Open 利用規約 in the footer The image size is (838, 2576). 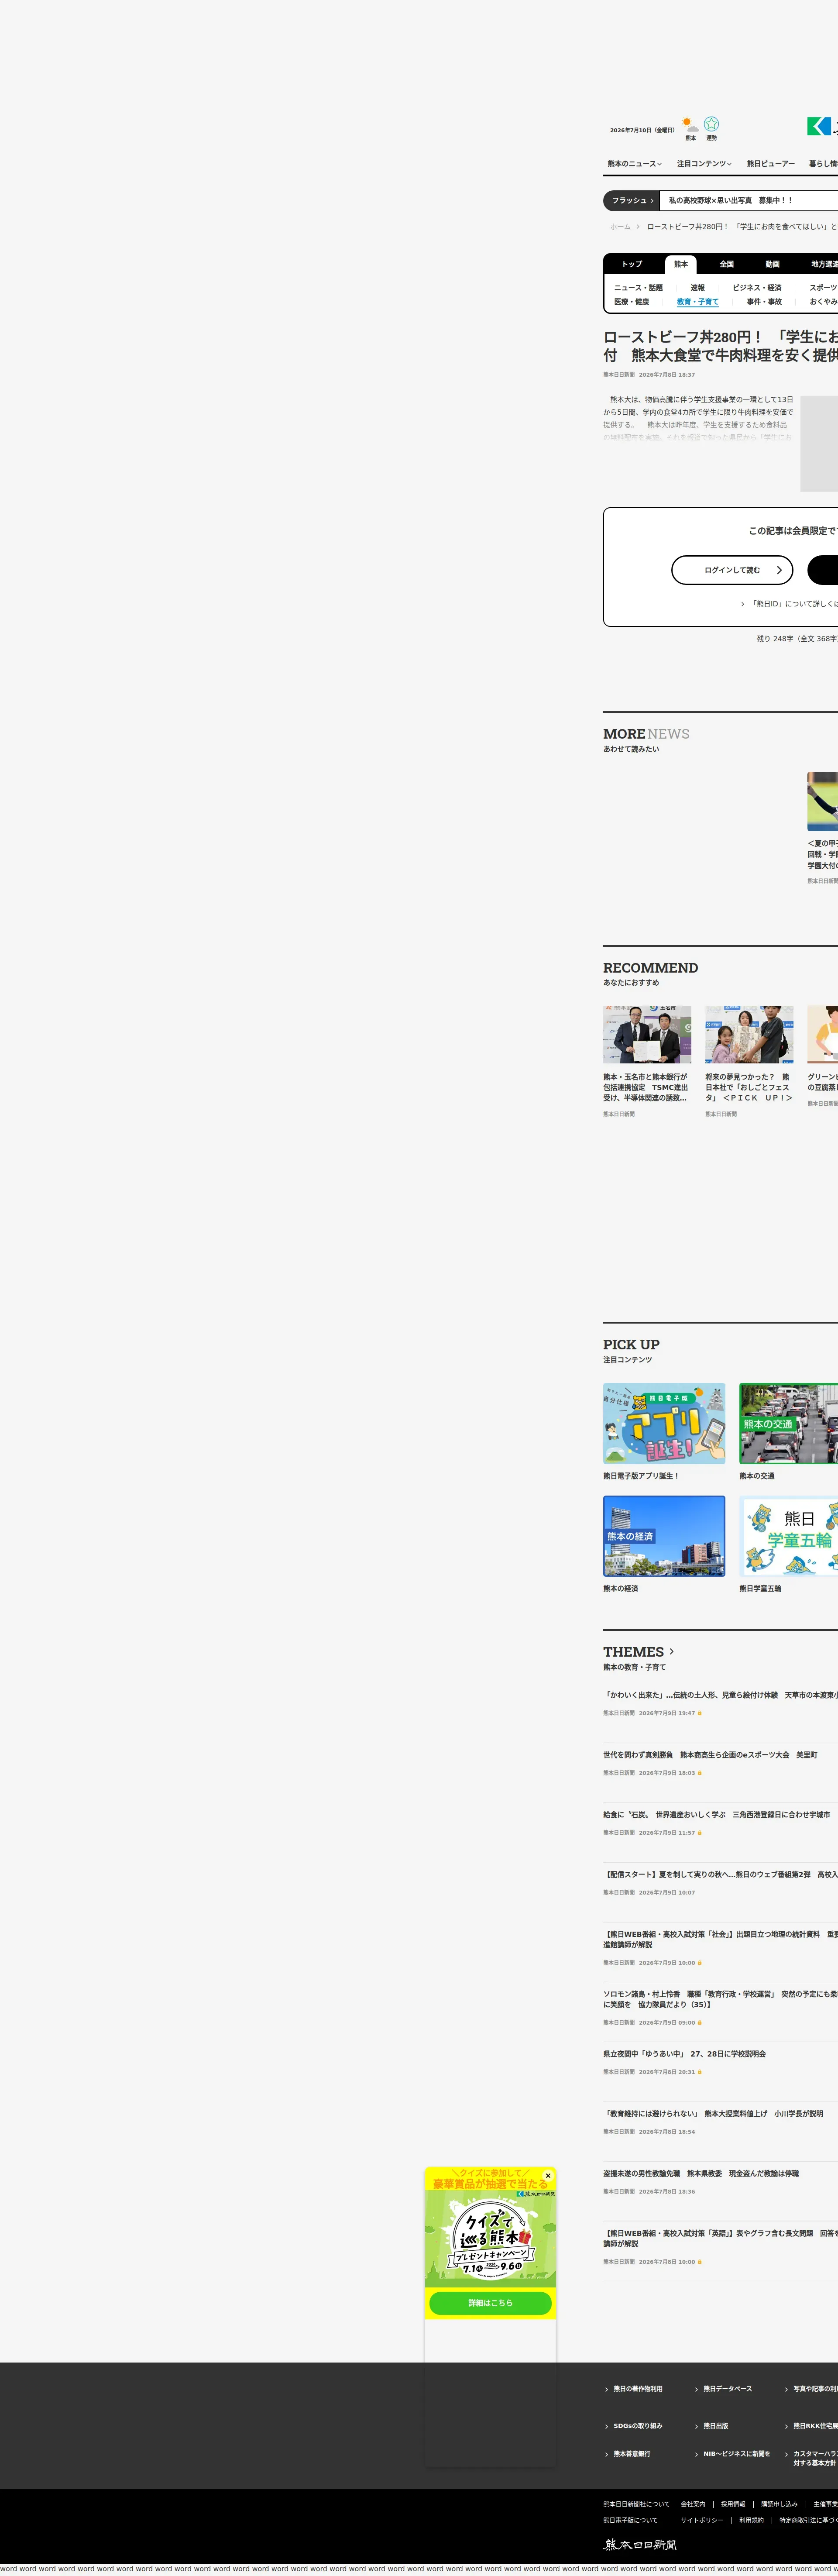point(752,2520)
